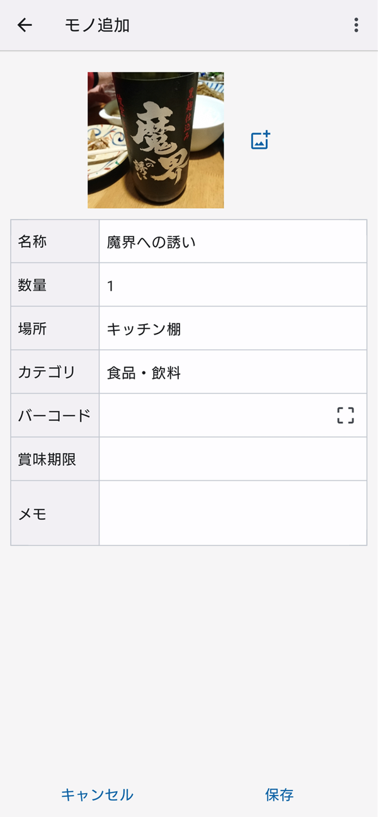Screen dimensions: 378x817
Task: Open the 場所 selector showing キッチン棚
Action: [x=232, y=328]
